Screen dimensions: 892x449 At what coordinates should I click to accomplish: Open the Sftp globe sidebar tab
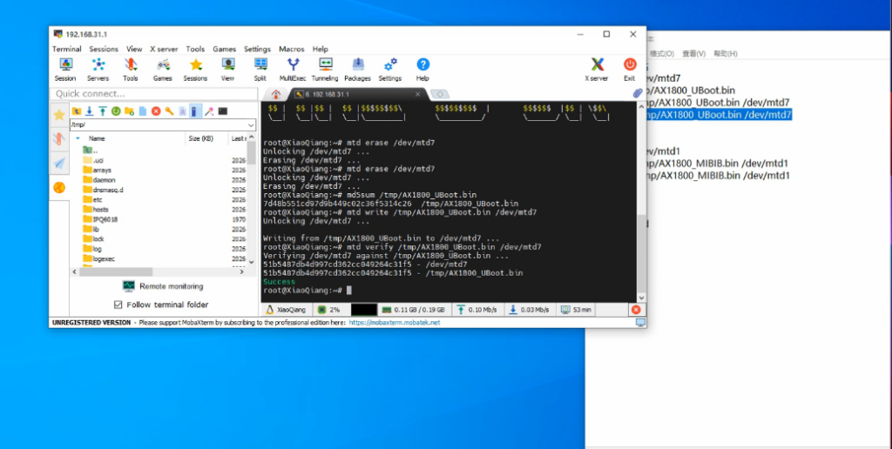click(59, 187)
